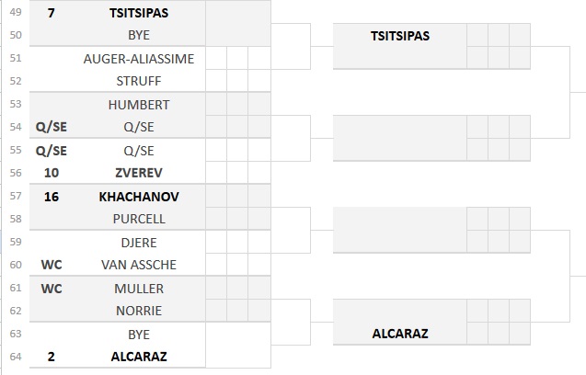Select the NORRIE cell in row 62
The height and width of the screenshot is (375, 586).
pos(139,311)
